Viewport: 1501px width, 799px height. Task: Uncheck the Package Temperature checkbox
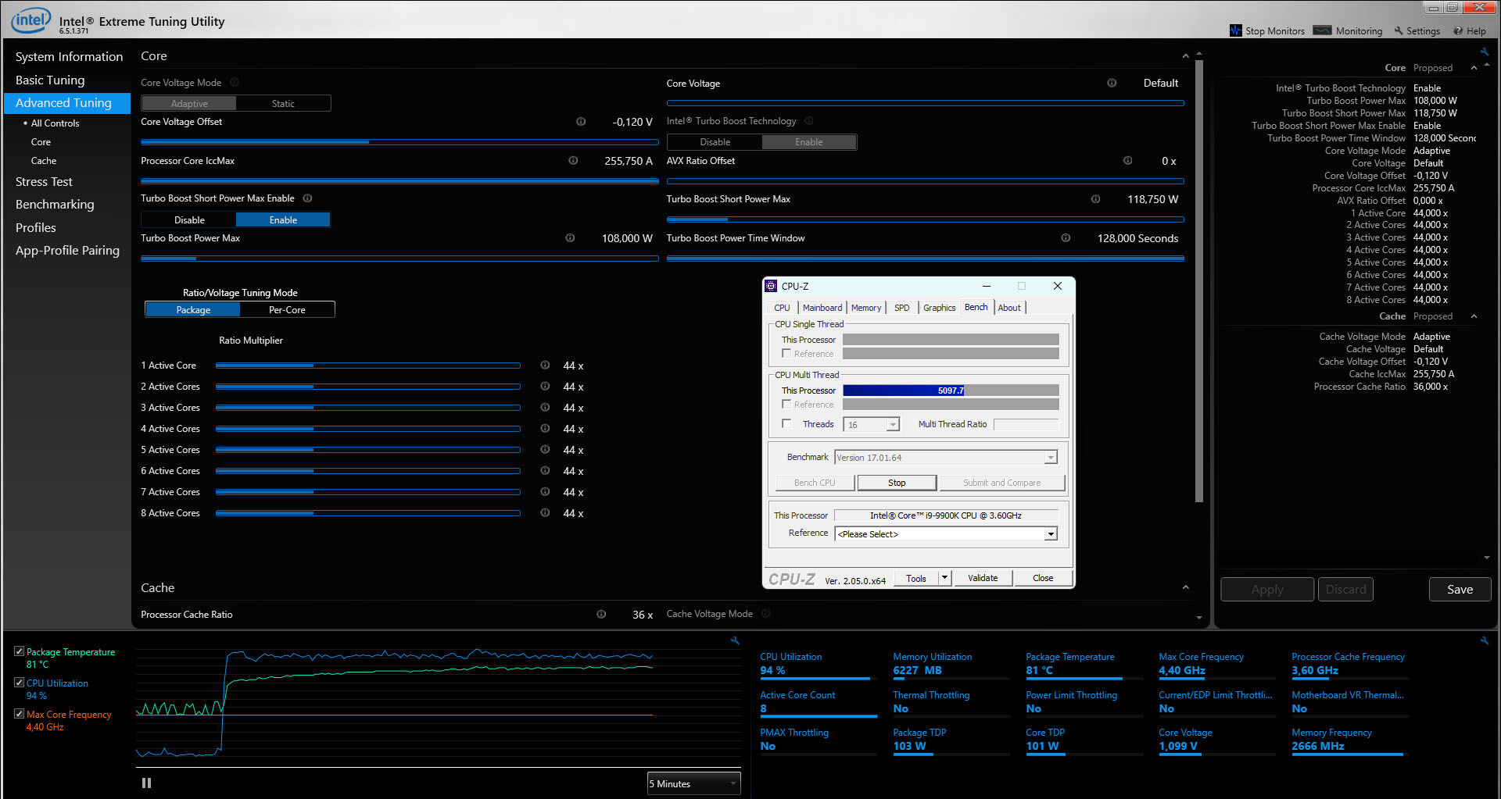pos(20,651)
